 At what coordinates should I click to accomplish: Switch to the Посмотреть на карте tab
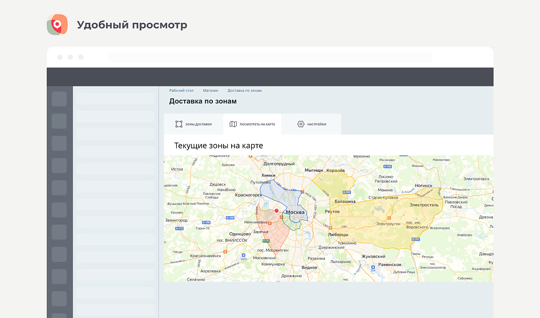[x=252, y=124]
